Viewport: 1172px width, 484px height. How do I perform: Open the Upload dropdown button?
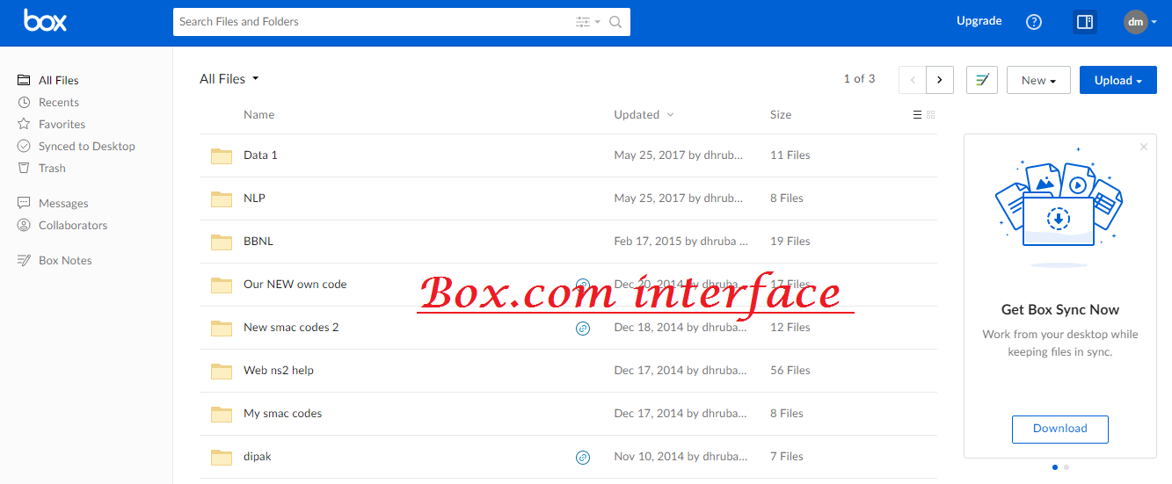click(x=1118, y=80)
